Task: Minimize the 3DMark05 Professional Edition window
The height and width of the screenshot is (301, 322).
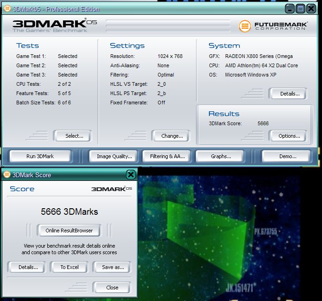Action: pyautogui.click(x=290, y=9)
